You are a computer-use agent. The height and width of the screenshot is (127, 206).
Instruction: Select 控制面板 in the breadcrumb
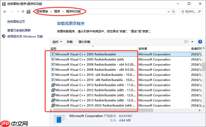click(42, 11)
